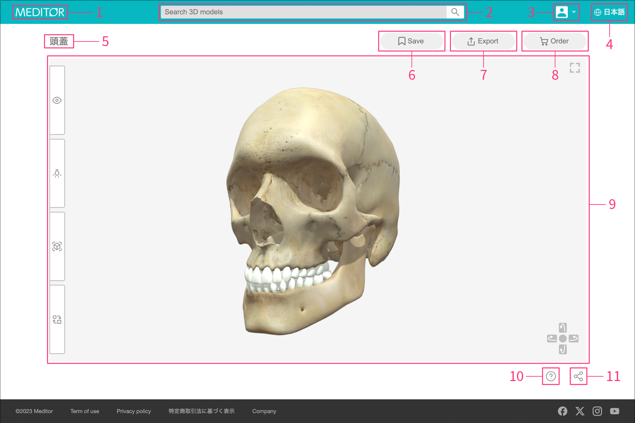Reset view using center circle control
This screenshot has height=423, width=635.
(562, 338)
